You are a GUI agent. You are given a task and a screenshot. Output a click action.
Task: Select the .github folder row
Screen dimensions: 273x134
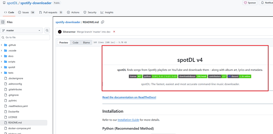pyautogui.click(x=24, y=45)
